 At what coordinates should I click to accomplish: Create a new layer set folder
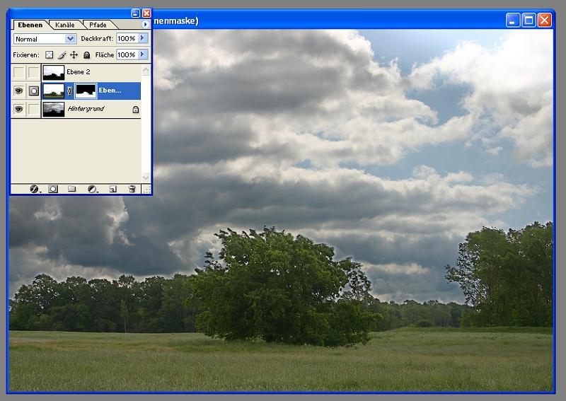point(72,189)
